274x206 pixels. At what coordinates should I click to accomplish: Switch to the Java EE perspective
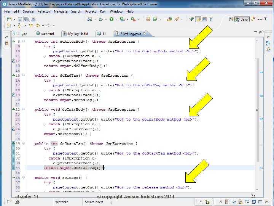tap(259, 19)
